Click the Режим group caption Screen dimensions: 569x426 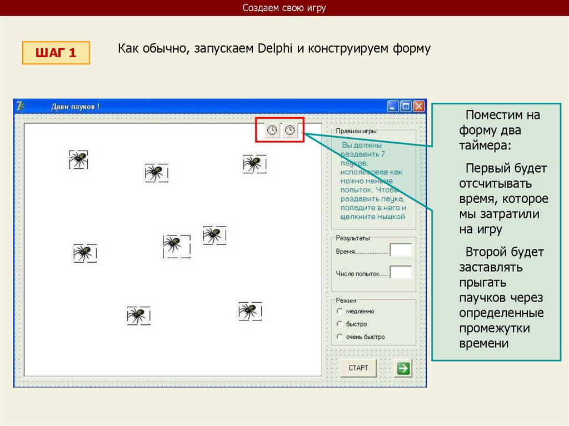pyautogui.click(x=346, y=300)
